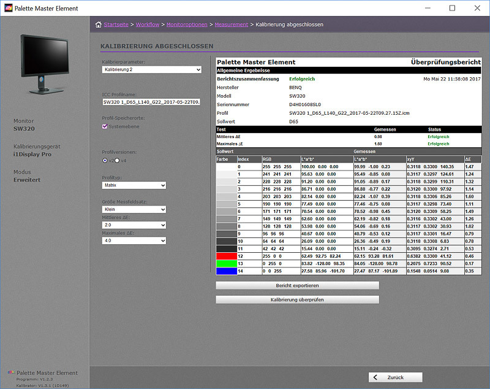Click the Zurück button
The image size is (490, 389).
(395, 377)
